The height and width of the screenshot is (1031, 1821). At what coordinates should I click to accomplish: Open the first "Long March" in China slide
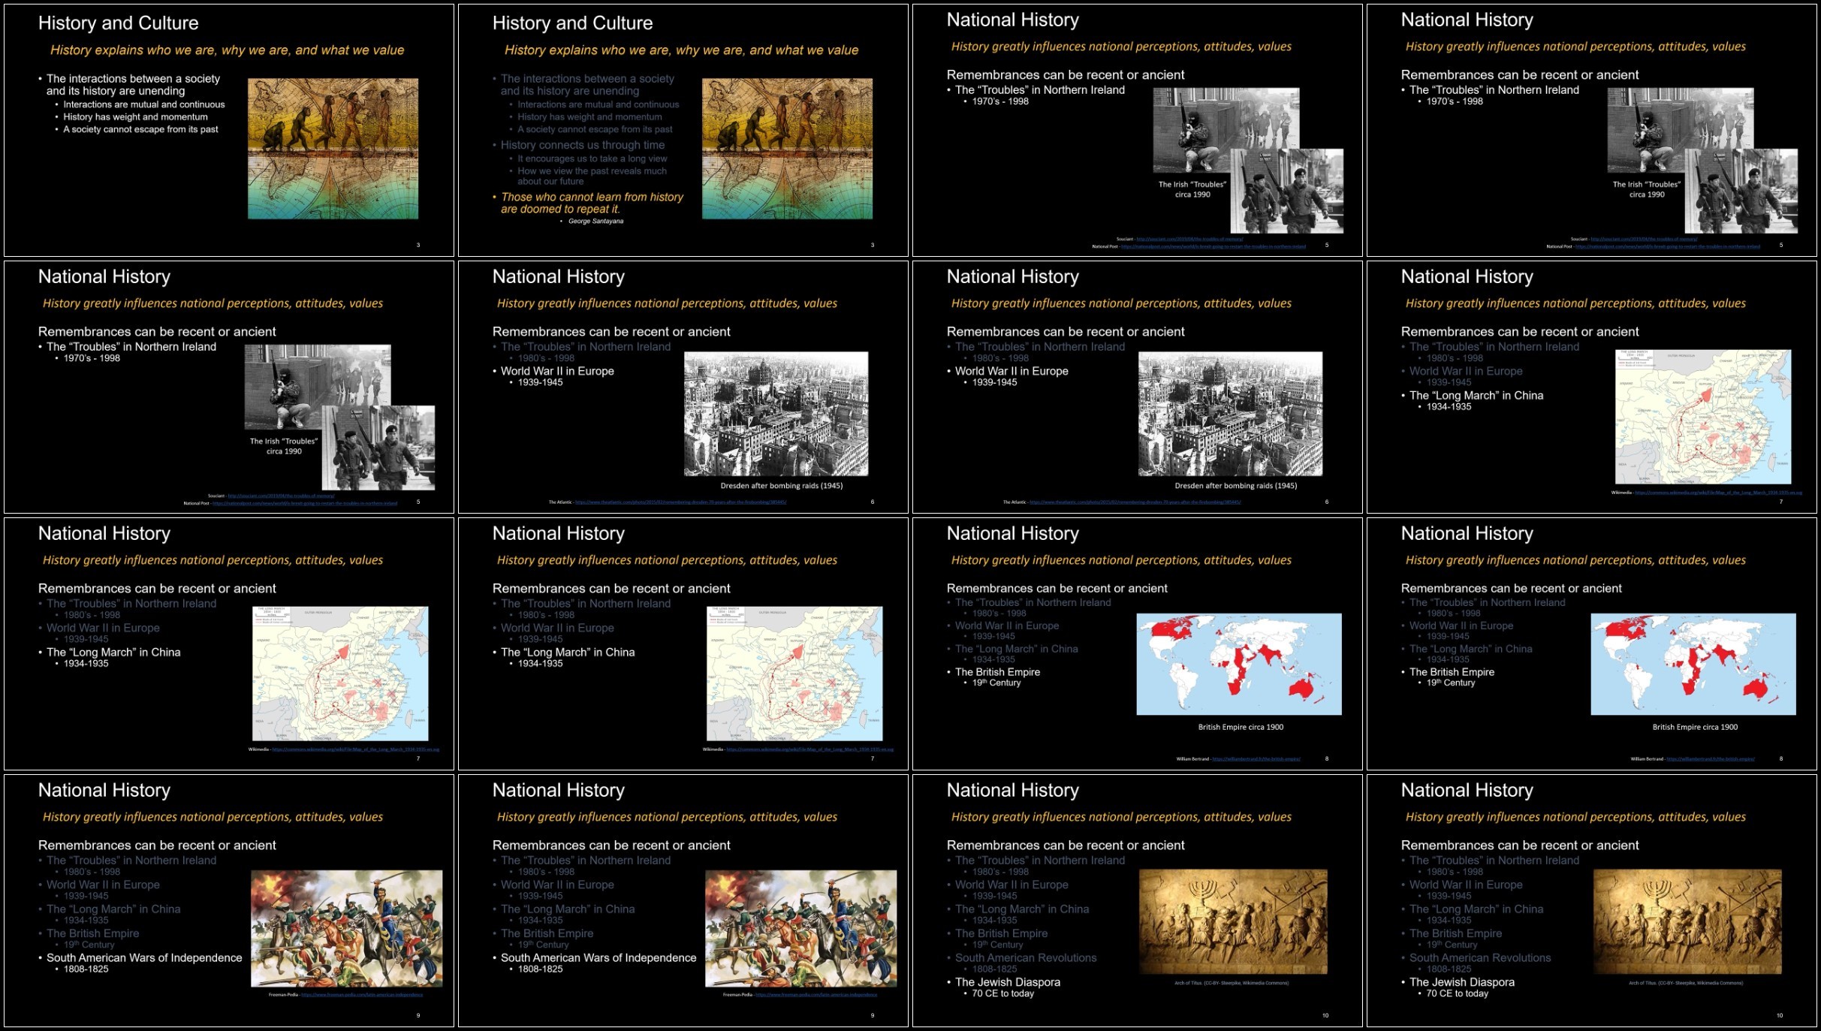click(x=1591, y=387)
